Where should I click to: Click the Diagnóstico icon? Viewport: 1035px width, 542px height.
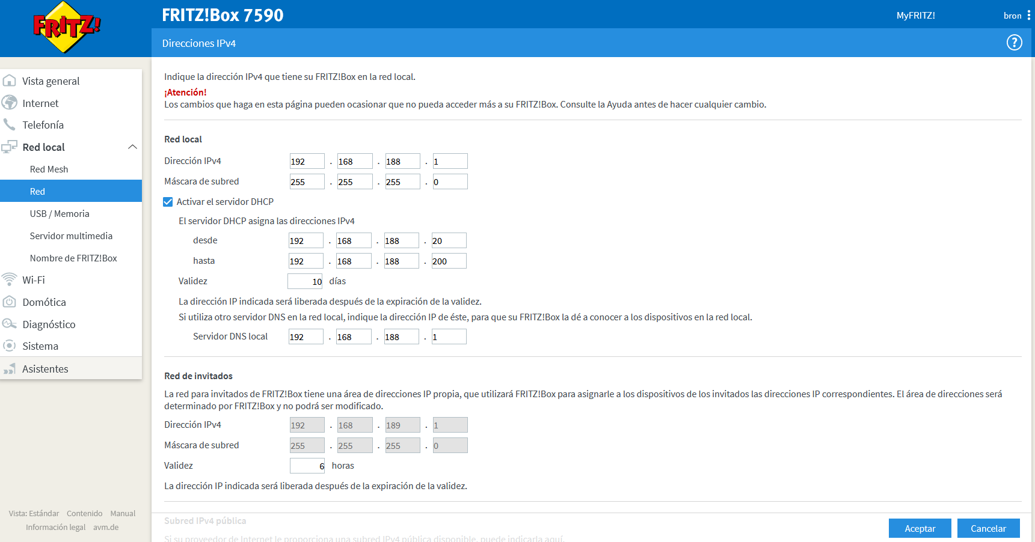(9, 324)
